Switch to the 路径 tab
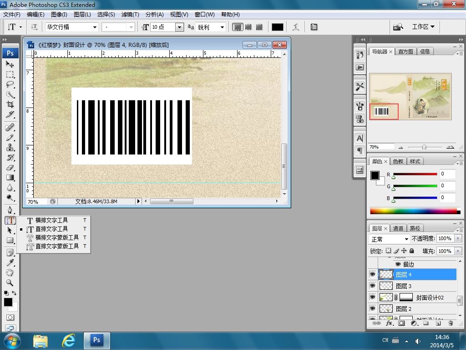This screenshot has width=466, height=350. pos(415,228)
